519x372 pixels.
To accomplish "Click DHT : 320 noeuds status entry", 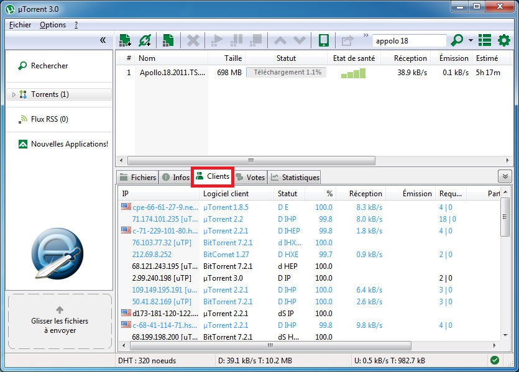I will pyautogui.click(x=147, y=361).
